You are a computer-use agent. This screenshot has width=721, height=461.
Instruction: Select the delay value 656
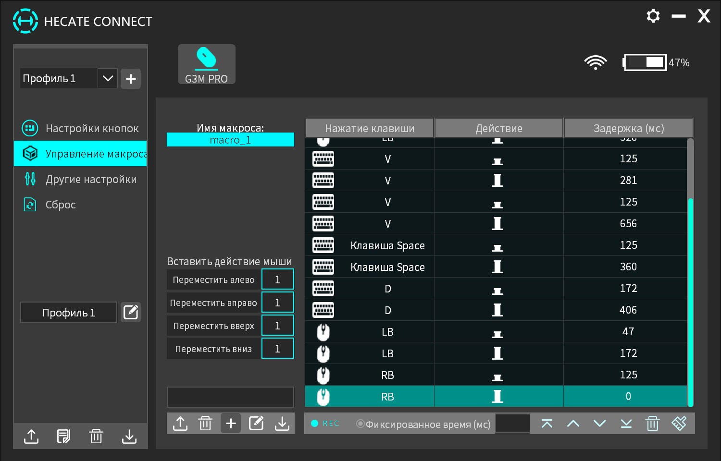[628, 223]
